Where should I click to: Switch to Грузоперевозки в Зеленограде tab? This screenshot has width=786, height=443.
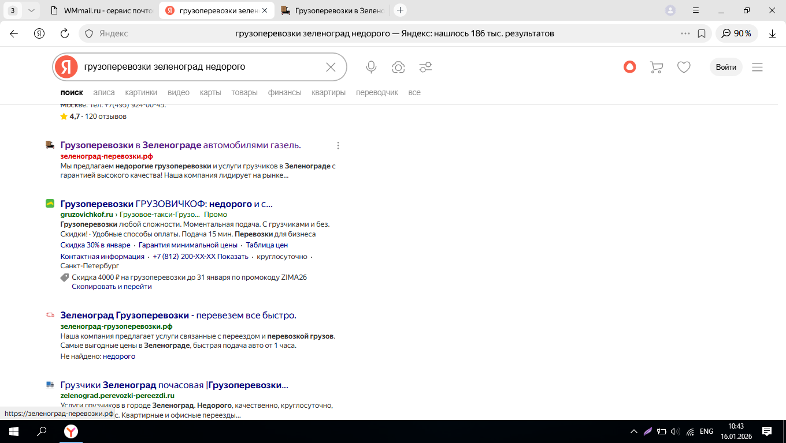click(332, 10)
